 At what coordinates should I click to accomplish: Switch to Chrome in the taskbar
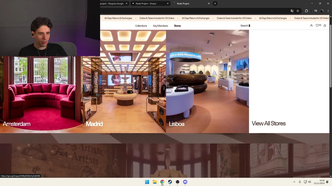point(162,182)
